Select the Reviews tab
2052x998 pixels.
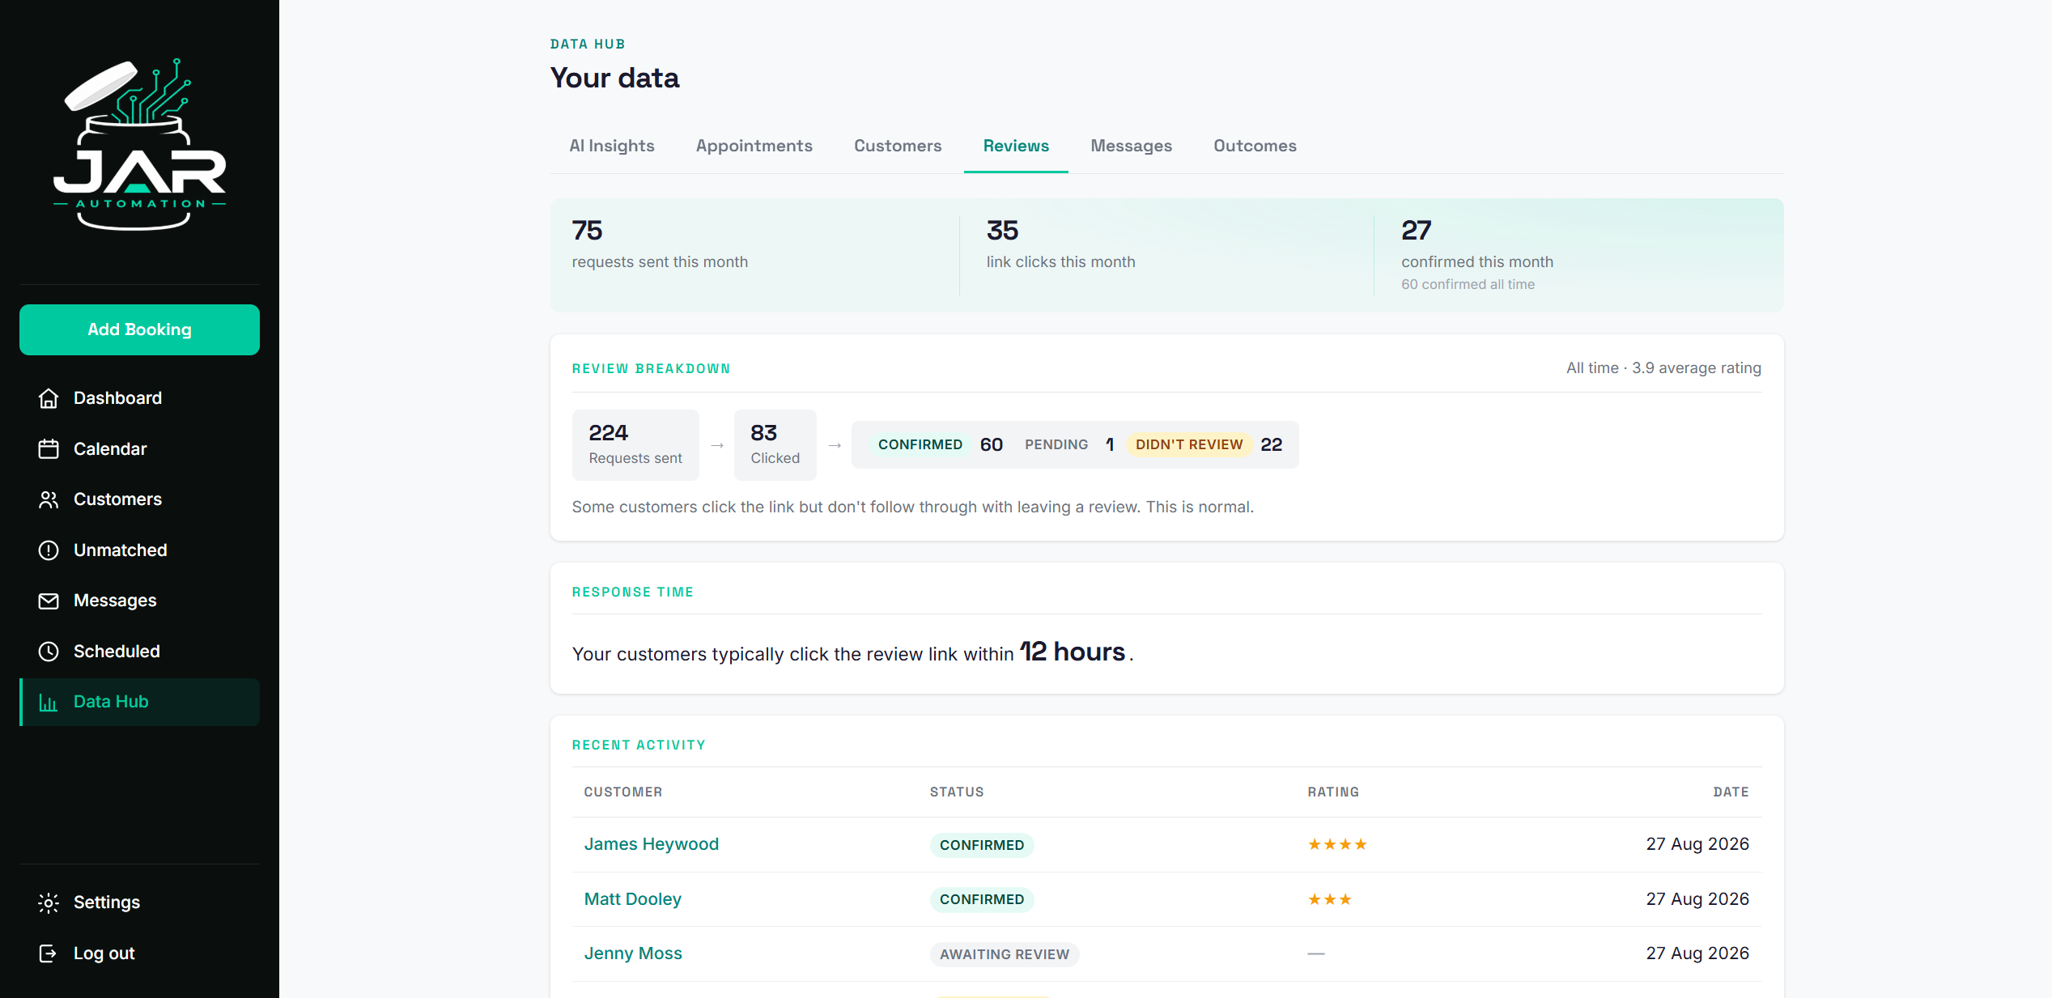click(x=1016, y=146)
